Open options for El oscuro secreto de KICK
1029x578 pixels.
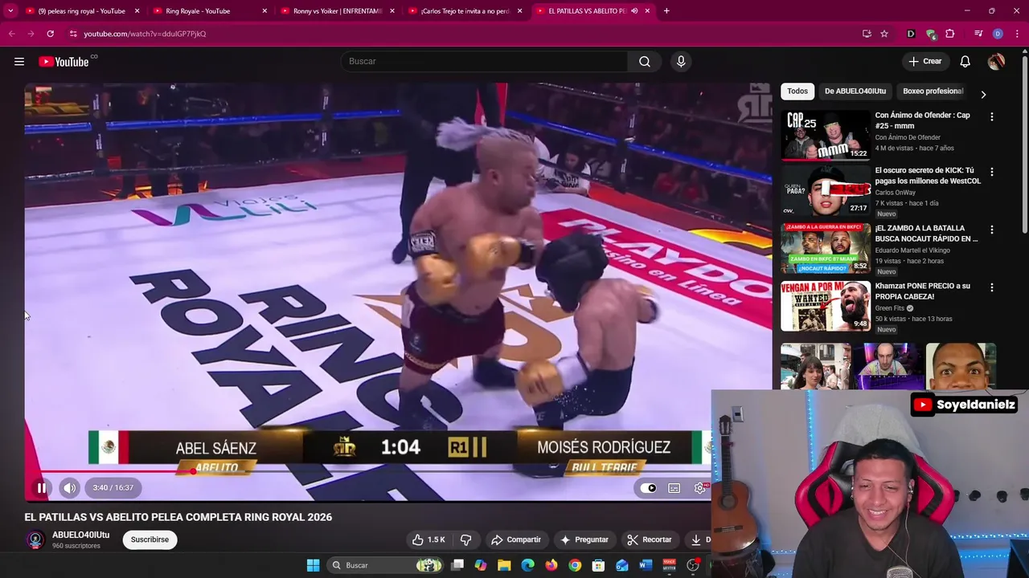[x=991, y=172]
